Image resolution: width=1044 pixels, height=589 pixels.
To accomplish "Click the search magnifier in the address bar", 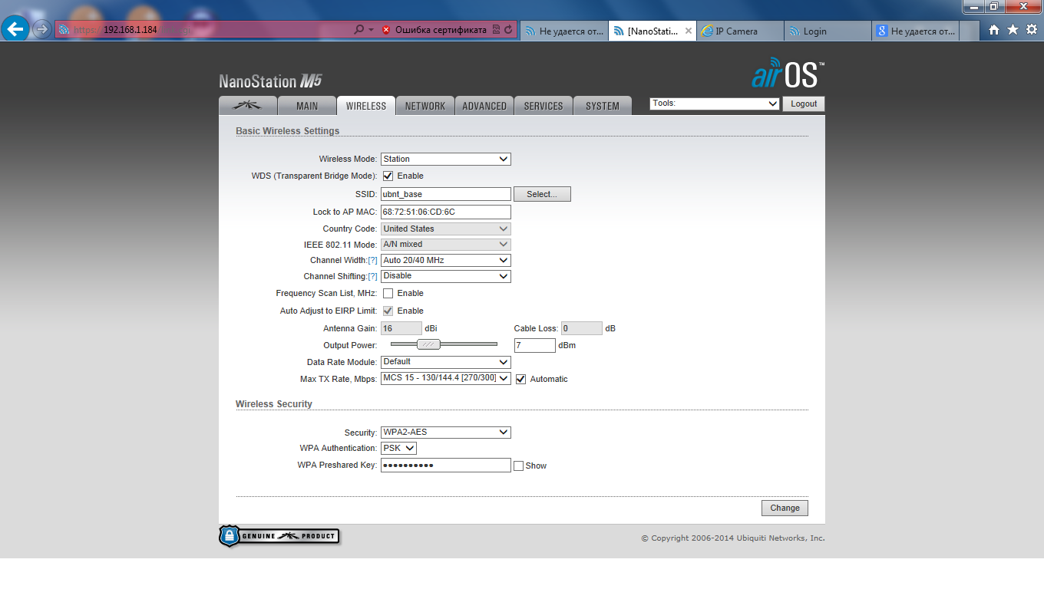I will pyautogui.click(x=359, y=30).
